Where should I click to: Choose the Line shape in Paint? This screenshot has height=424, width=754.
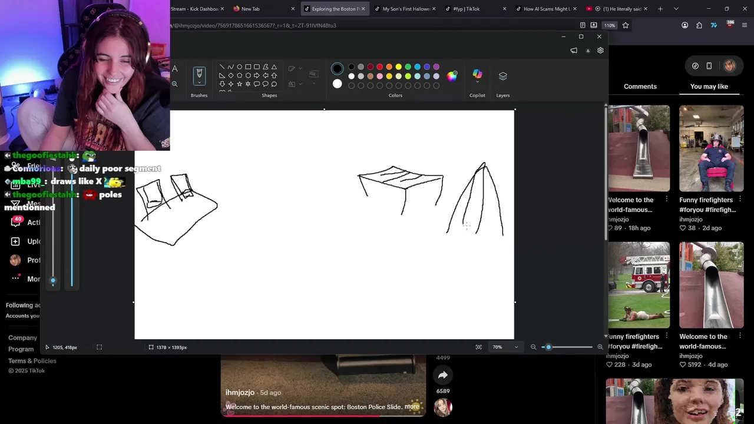pyautogui.click(x=221, y=67)
